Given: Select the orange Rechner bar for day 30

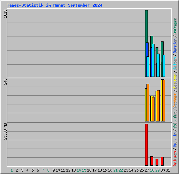Looking at the screenshot, I should (x=164, y=101).
